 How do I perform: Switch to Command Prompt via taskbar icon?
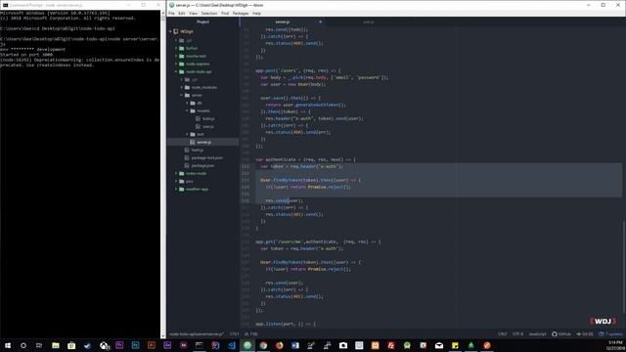tap(200, 345)
